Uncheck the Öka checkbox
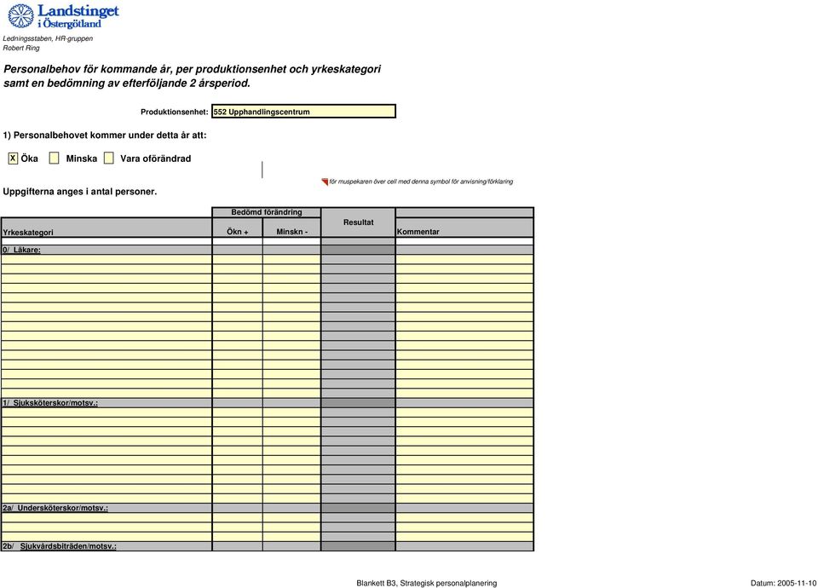 pyautogui.click(x=13, y=159)
